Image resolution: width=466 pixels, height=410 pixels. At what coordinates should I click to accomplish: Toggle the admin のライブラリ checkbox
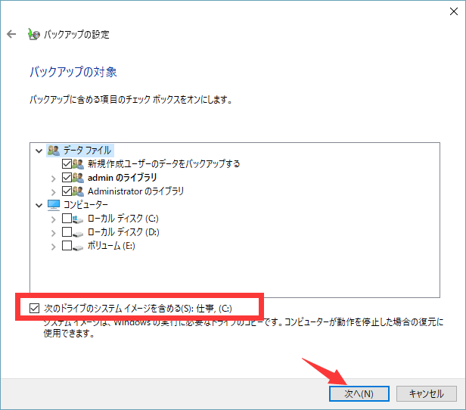pos(66,178)
